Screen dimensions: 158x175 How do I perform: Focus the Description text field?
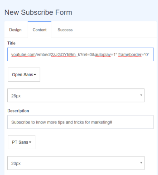81,122
